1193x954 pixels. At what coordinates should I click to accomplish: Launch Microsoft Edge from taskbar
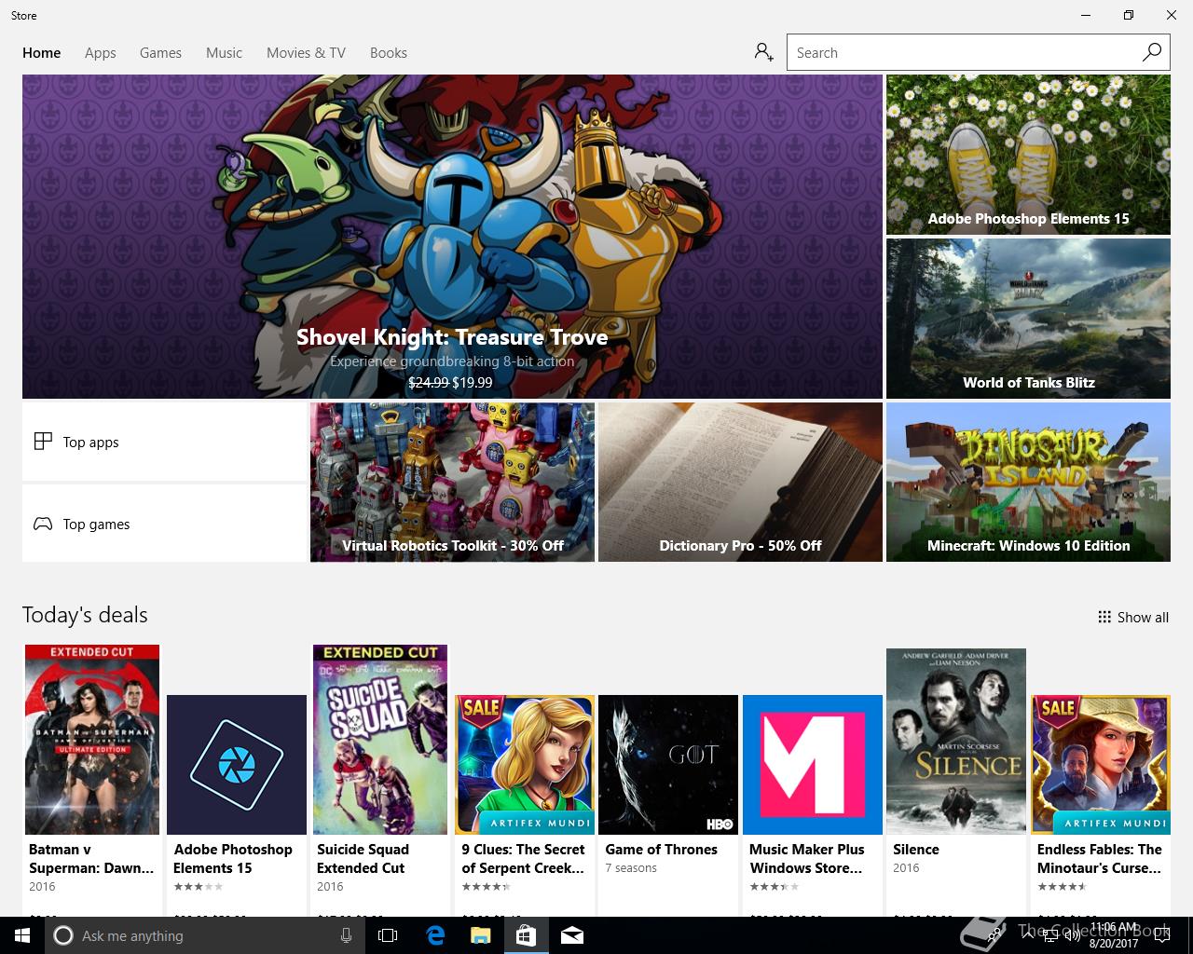[434, 935]
